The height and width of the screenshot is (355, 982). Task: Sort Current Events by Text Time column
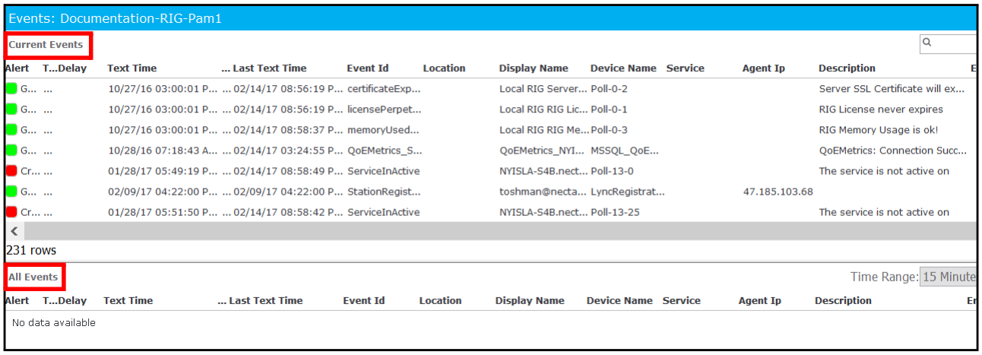click(132, 68)
